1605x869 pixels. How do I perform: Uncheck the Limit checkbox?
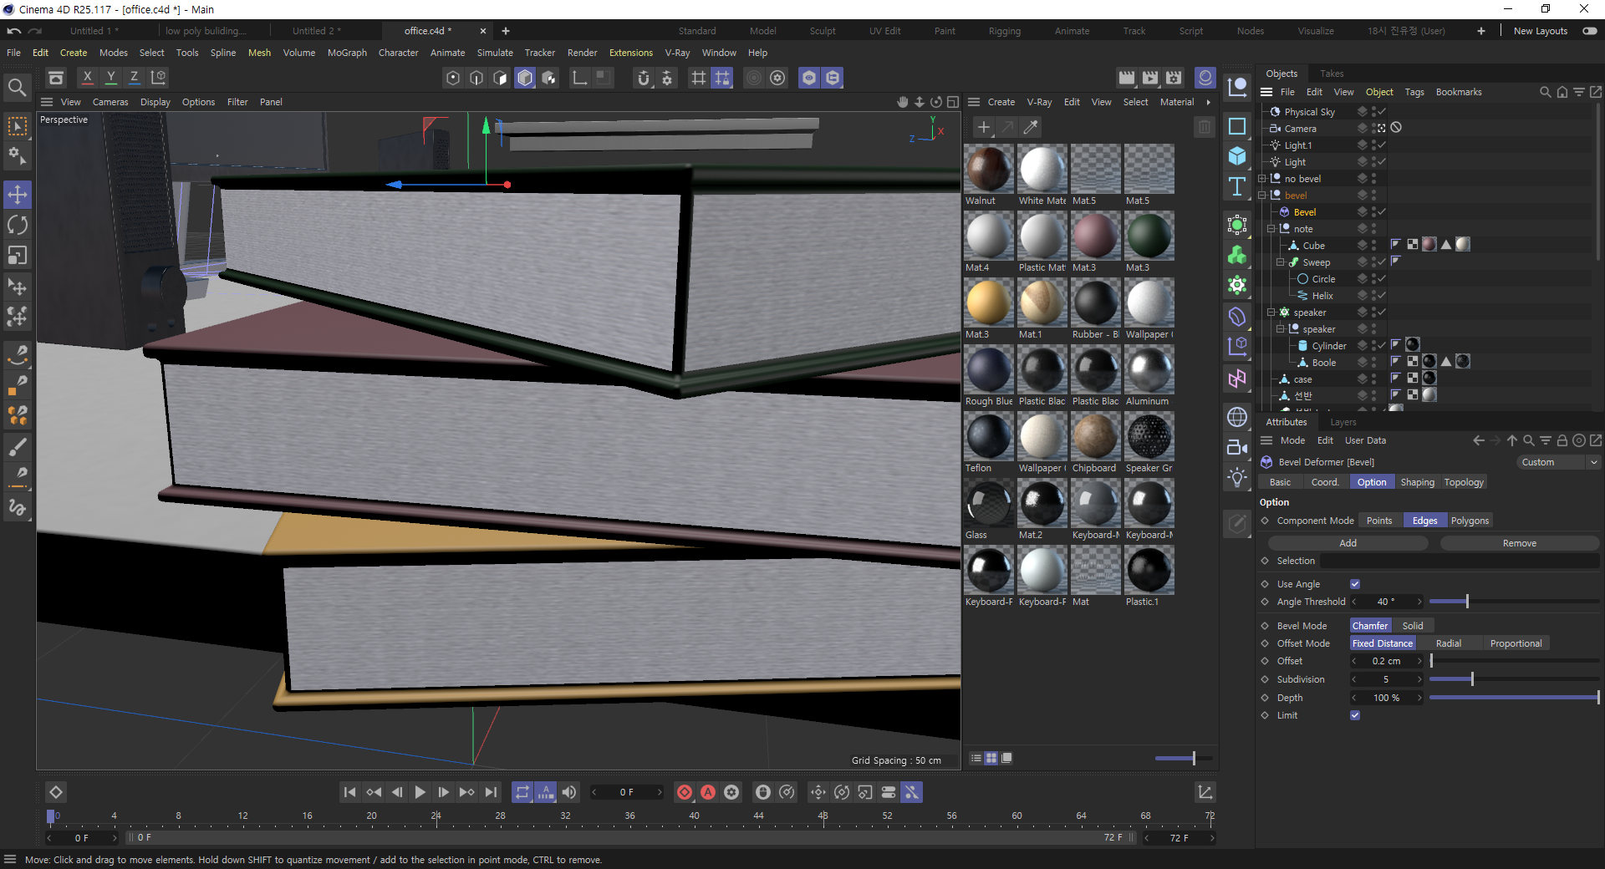point(1355,715)
